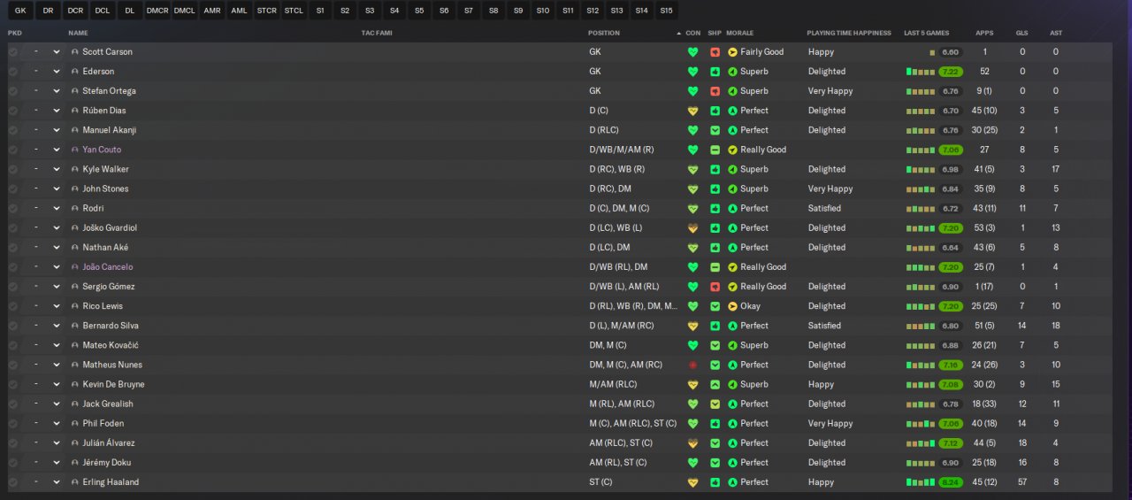Tick the picked checkbox for Rodri
This screenshot has width=1132, height=500.
click(x=12, y=209)
